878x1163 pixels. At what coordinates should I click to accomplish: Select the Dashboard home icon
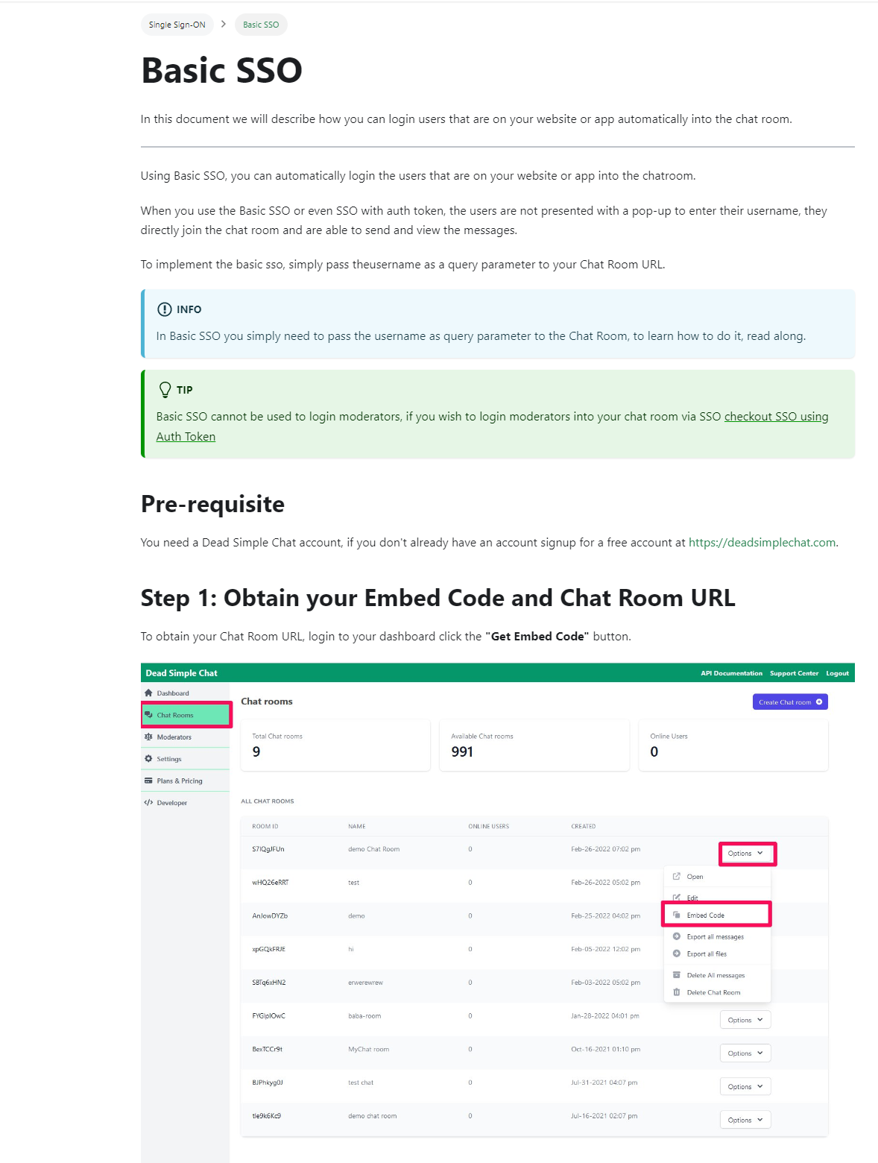coord(148,693)
